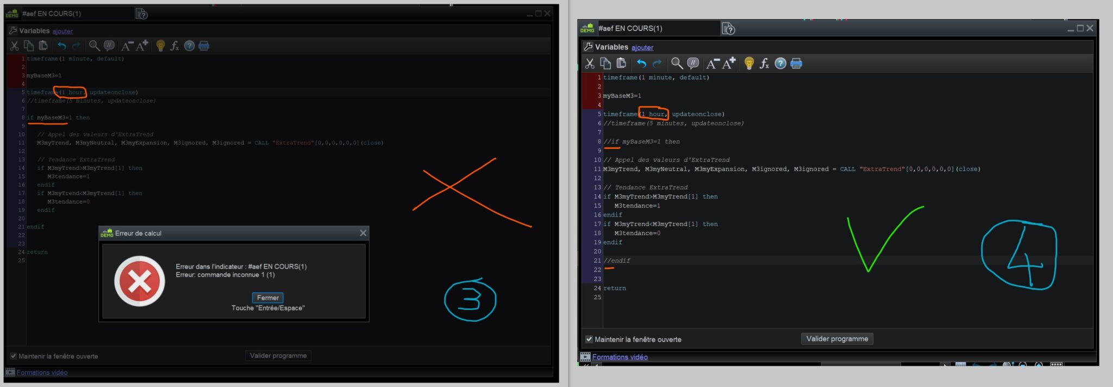Click the 'return' line in left editor

coord(37,252)
